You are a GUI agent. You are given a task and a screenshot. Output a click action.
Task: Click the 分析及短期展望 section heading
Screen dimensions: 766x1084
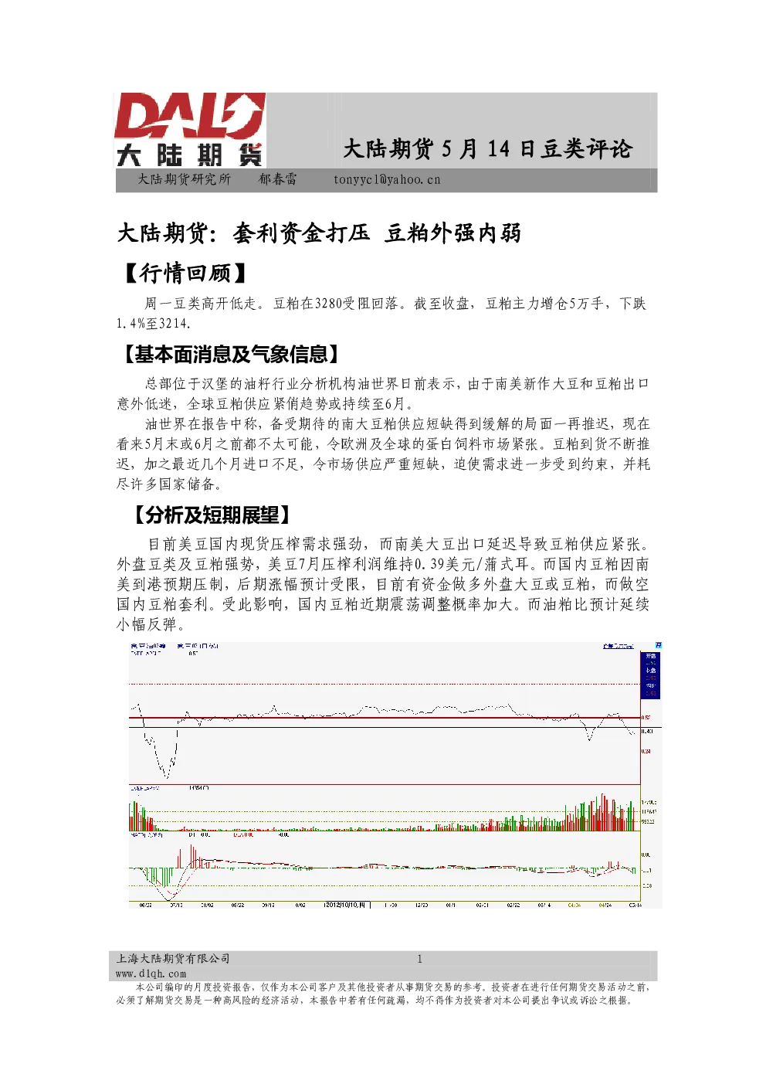[213, 515]
